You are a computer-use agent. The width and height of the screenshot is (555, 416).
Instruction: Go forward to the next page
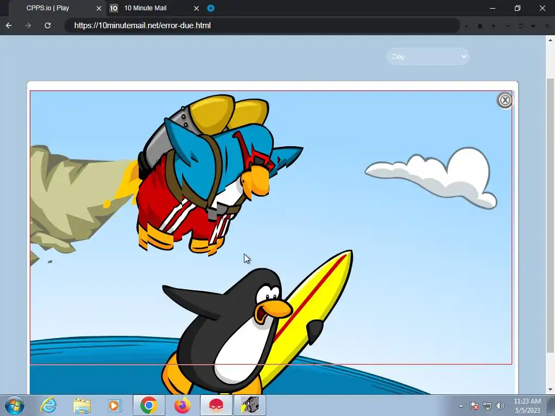tap(28, 25)
